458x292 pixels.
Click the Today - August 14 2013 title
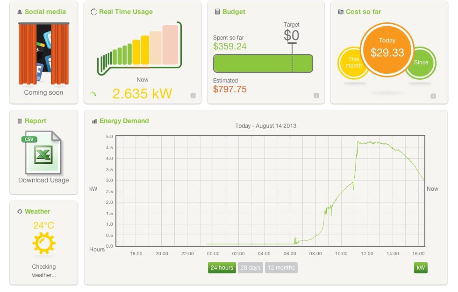point(266,126)
